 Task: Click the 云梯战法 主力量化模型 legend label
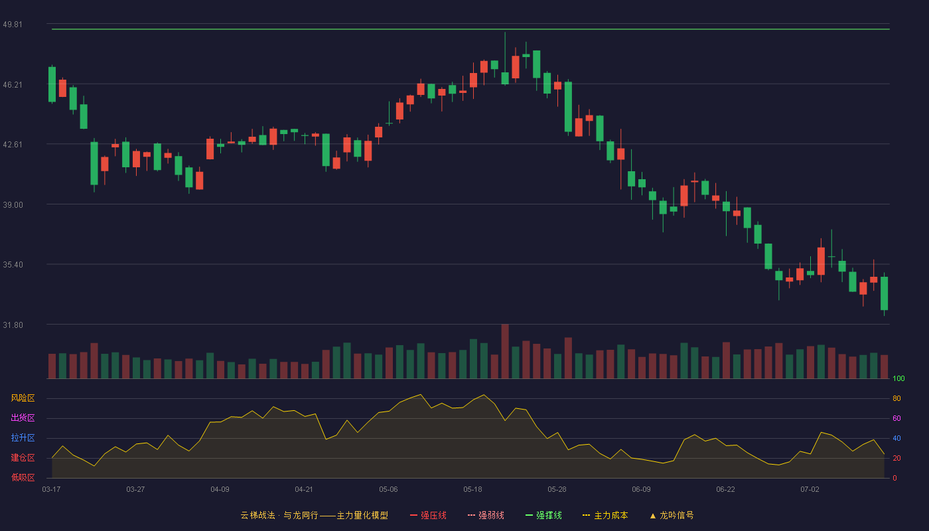(314, 515)
